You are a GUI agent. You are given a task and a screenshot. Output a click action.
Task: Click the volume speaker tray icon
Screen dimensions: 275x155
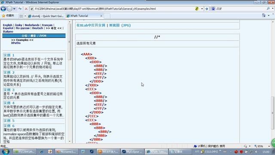tap(257, 152)
